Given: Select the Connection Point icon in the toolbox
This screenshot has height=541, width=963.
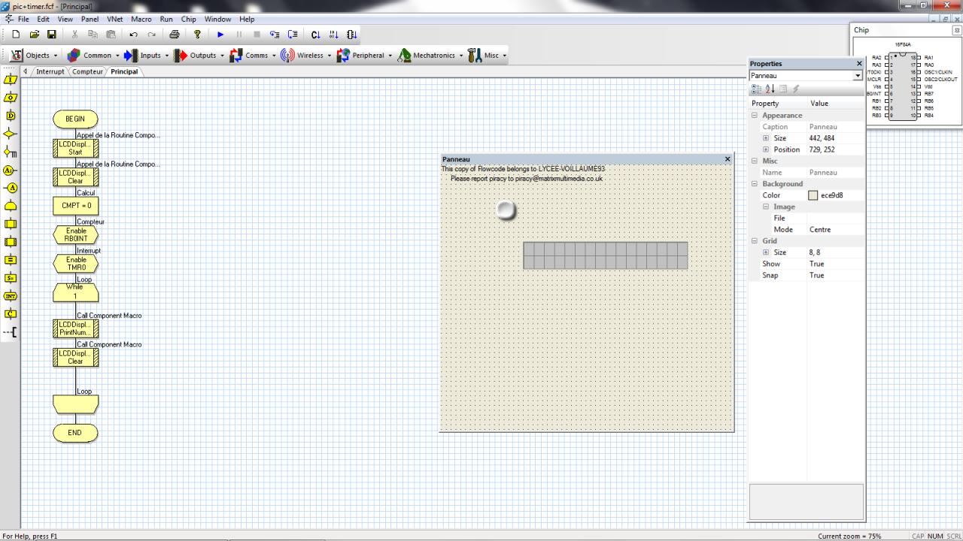Looking at the screenshot, I should pyautogui.click(x=11, y=171).
